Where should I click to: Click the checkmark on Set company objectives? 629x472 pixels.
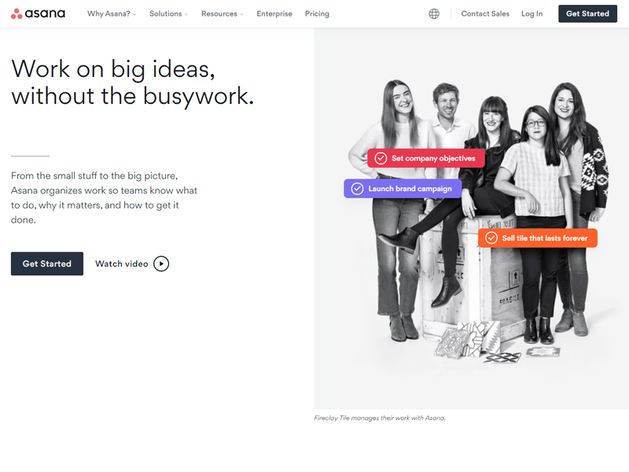[381, 158]
